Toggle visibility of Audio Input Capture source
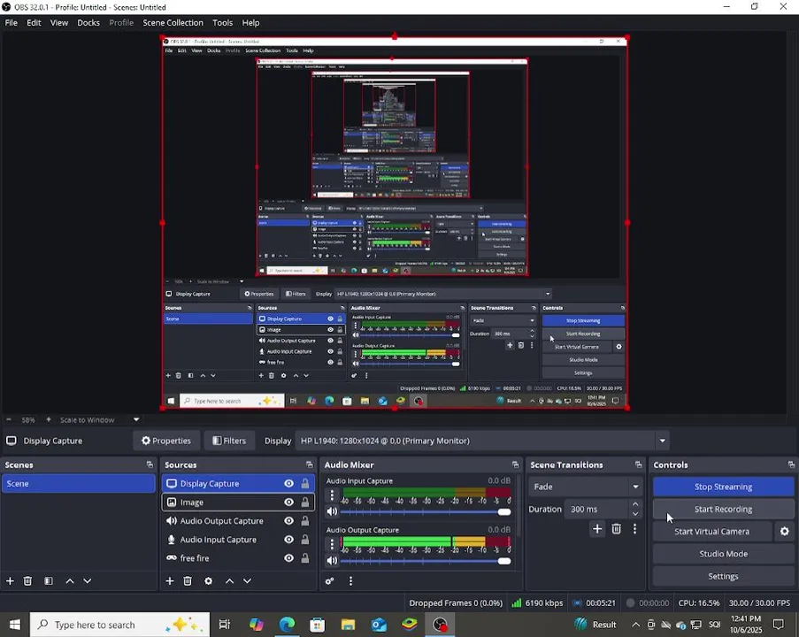Image resolution: width=799 pixels, height=637 pixels. [289, 540]
